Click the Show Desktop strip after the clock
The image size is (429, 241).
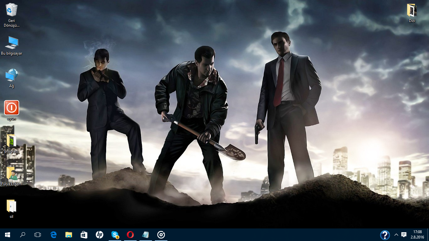click(428, 235)
